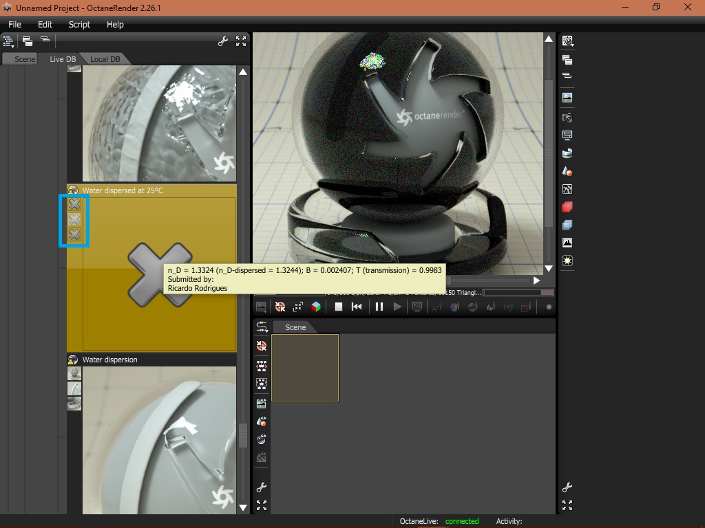Switch to the Scene tab in outliner
This screenshot has height=528, width=705.
click(x=24, y=59)
